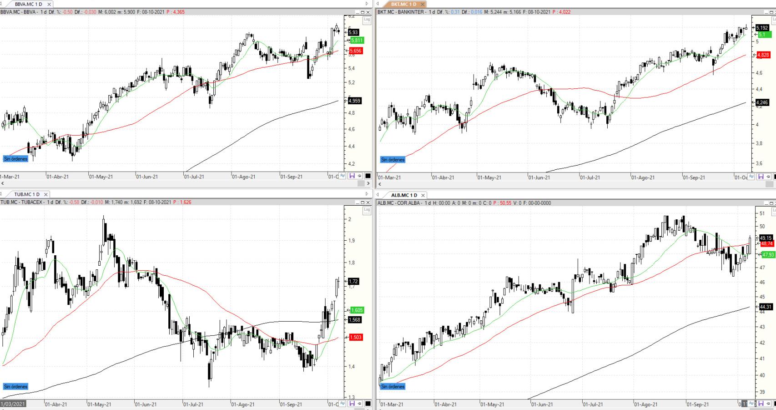Click the pin icon under BBVA chart

click(359, 176)
